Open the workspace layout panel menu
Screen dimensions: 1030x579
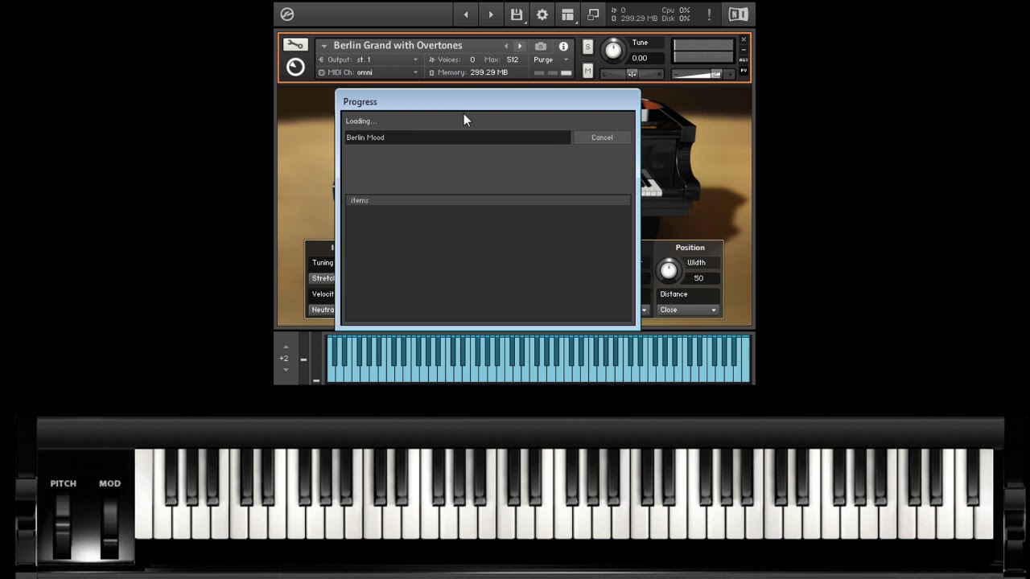click(568, 14)
